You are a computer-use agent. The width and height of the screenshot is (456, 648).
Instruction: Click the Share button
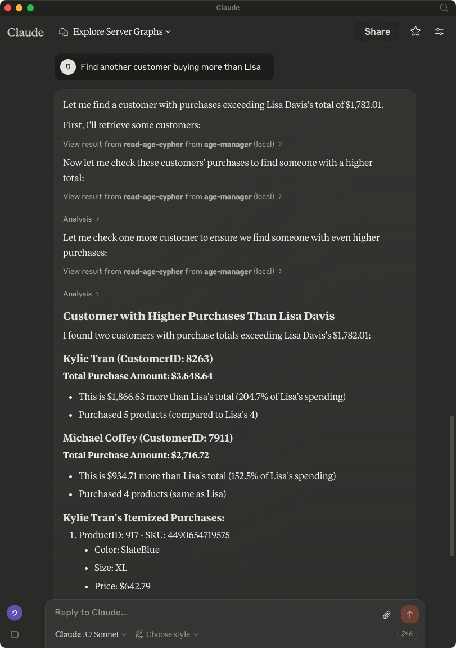tap(377, 31)
